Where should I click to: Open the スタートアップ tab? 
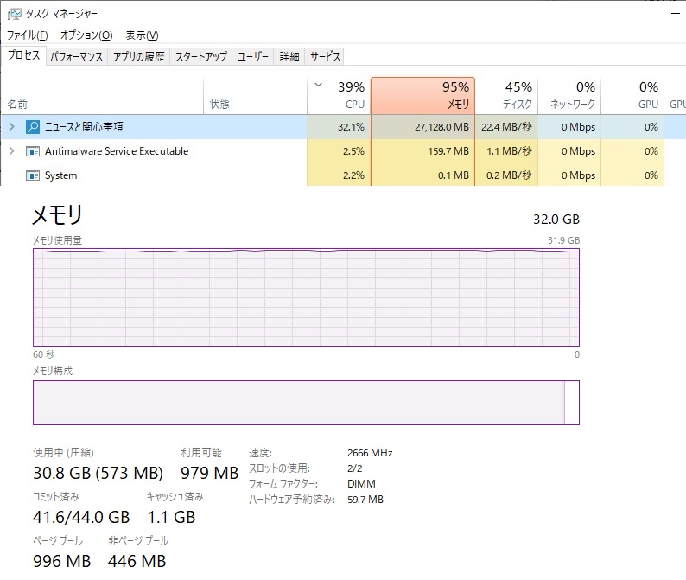[200, 57]
